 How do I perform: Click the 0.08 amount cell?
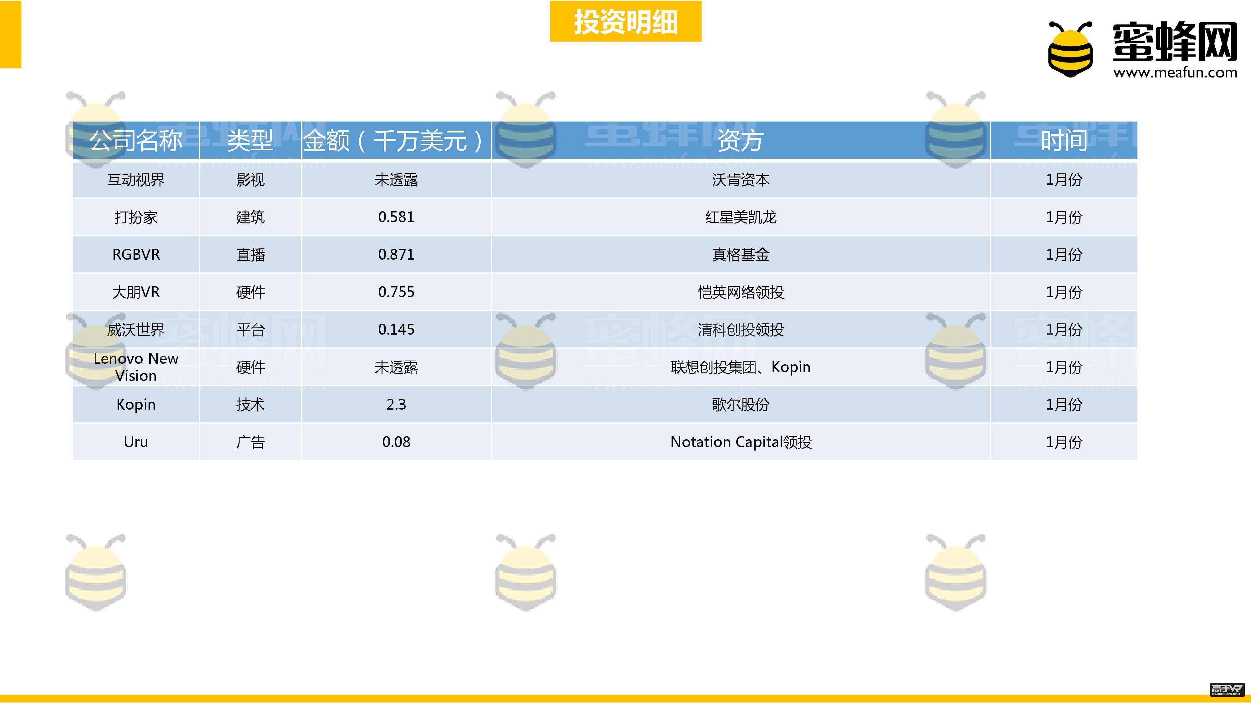point(396,442)
